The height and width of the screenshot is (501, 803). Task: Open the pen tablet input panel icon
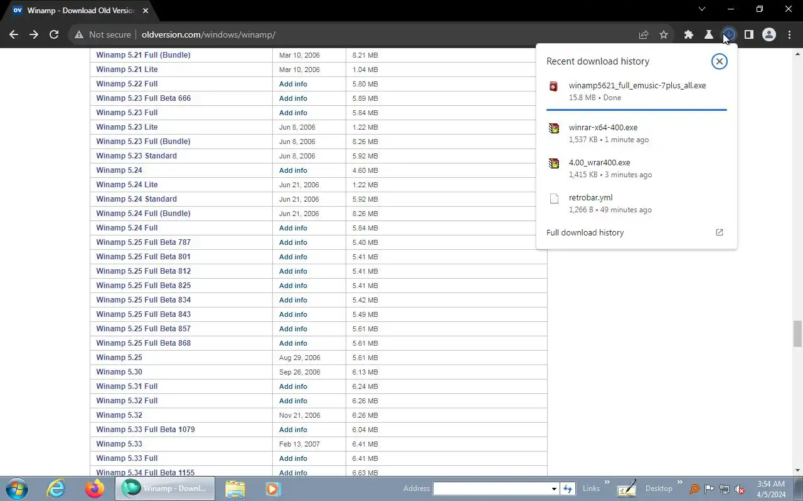pos(627,488)
